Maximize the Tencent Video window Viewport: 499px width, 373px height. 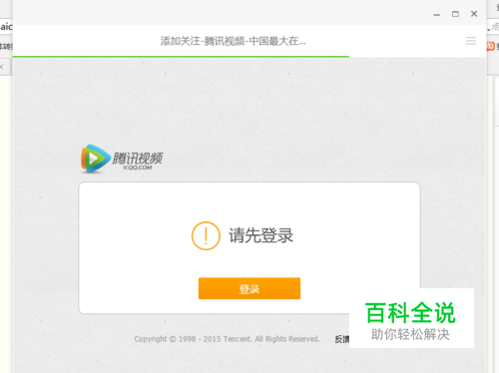[x=455, y=14]
